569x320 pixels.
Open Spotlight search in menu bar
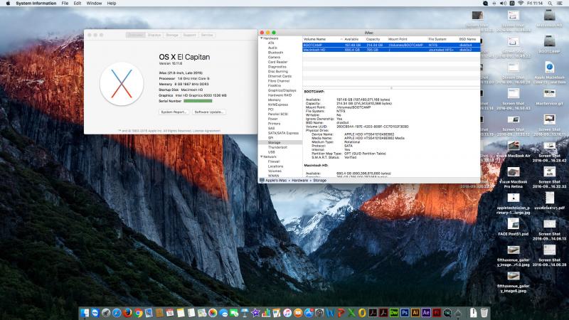(551, 4)
